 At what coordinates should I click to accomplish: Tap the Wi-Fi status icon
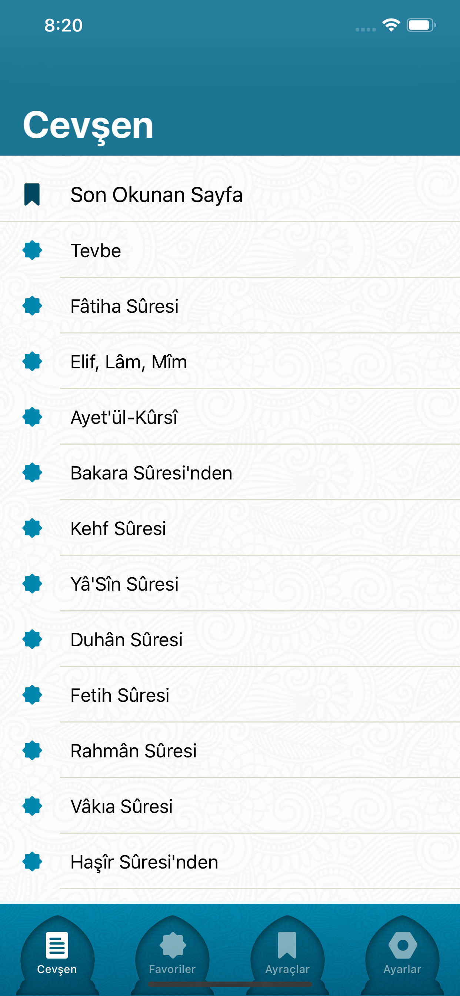point(391,25)
